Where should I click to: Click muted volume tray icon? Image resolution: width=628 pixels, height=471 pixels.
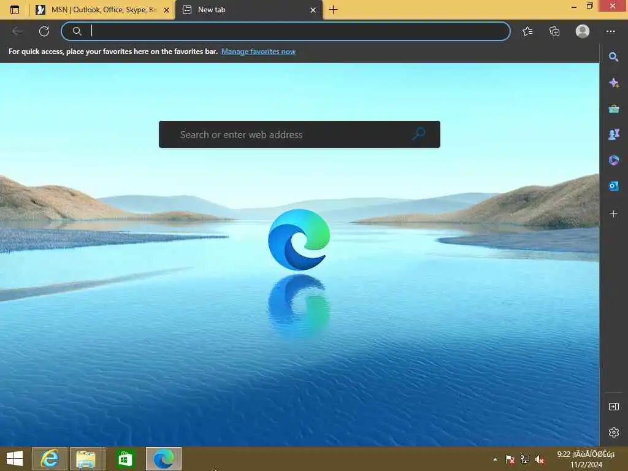coord(540,459)
